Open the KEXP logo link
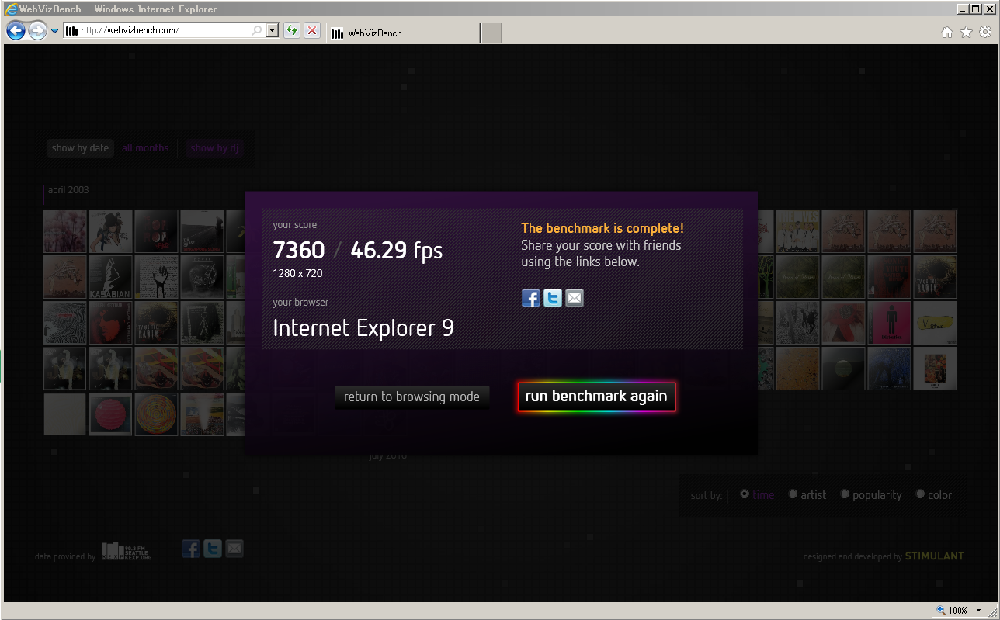Screen dimensions: 1000x620 point(127,550)
